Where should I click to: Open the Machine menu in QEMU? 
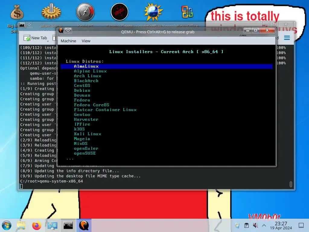(x=68, y=41)
